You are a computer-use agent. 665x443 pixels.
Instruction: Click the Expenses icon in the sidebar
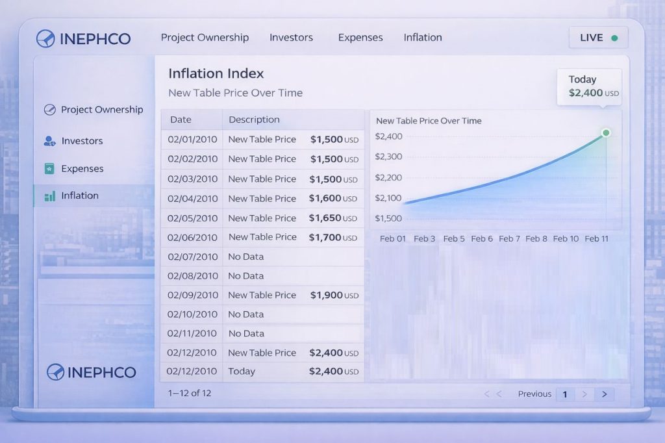[49, 169]
